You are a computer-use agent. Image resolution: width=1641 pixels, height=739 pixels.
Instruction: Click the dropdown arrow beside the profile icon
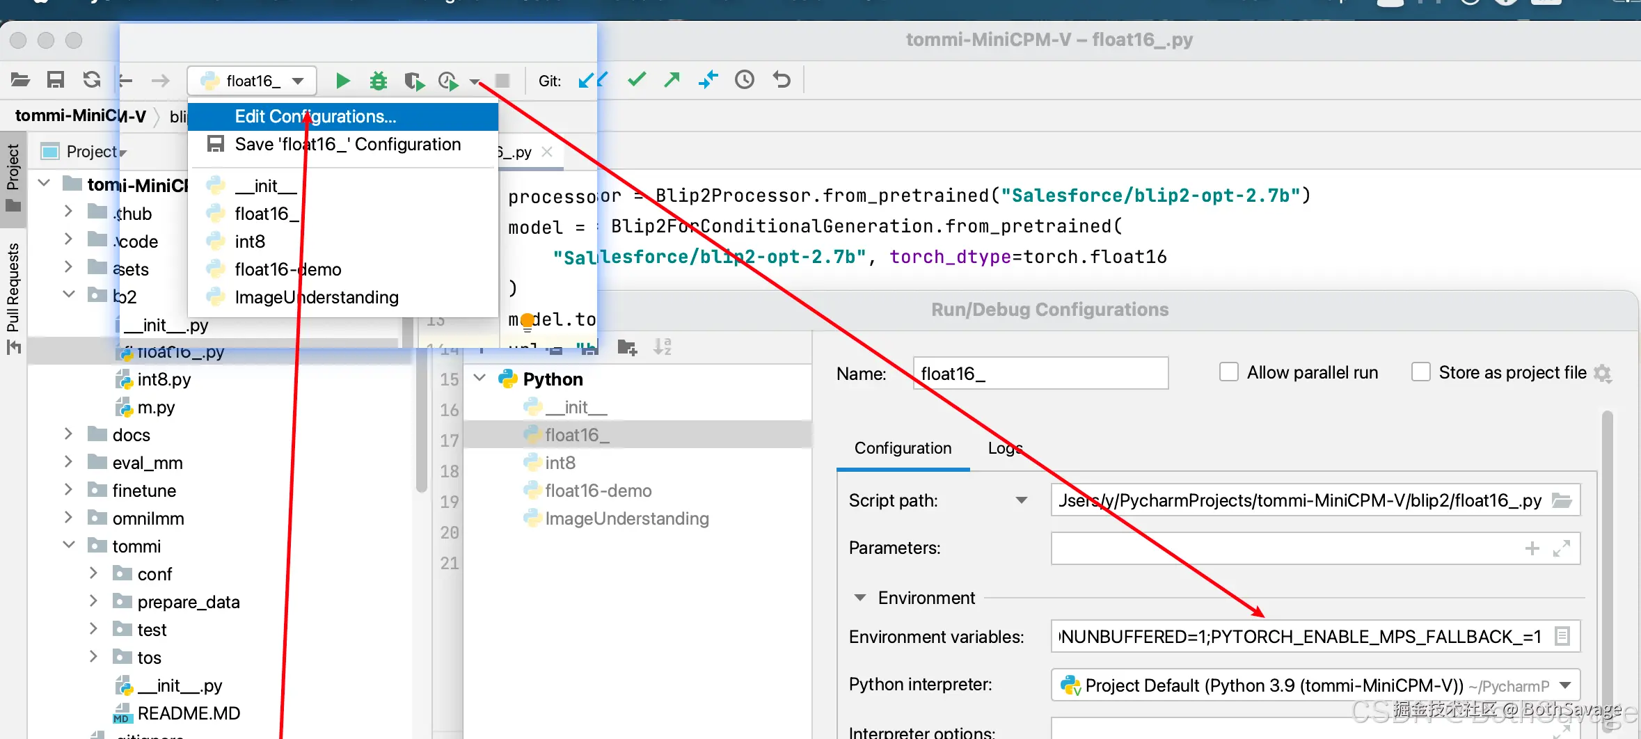[475, 81]
